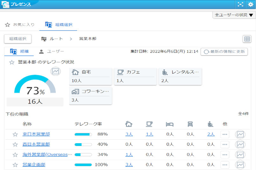Switch to the お気に入り tab
Screen dimensions: 256x170
[x=20, y=25]
